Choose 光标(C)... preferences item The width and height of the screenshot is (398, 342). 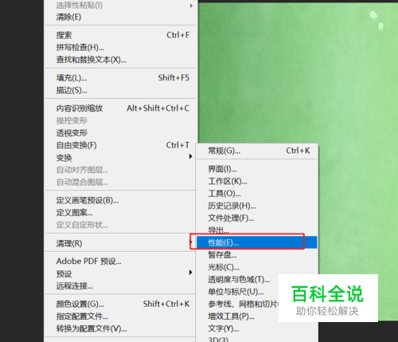pos(257,267)
